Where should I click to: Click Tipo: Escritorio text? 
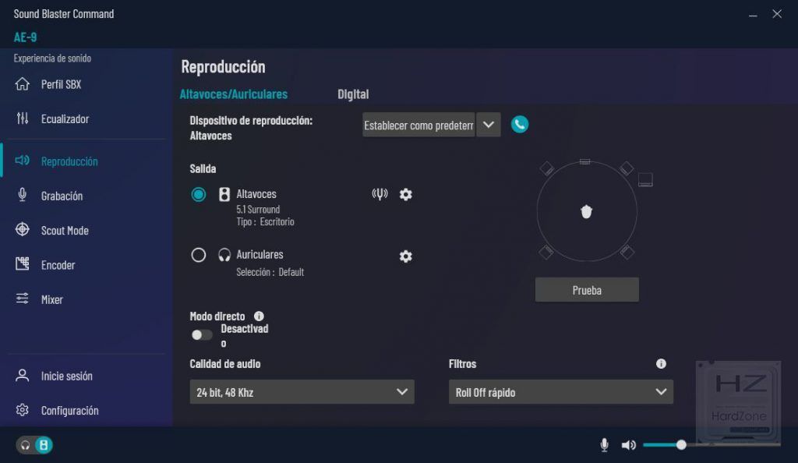(x=265, y=222)
